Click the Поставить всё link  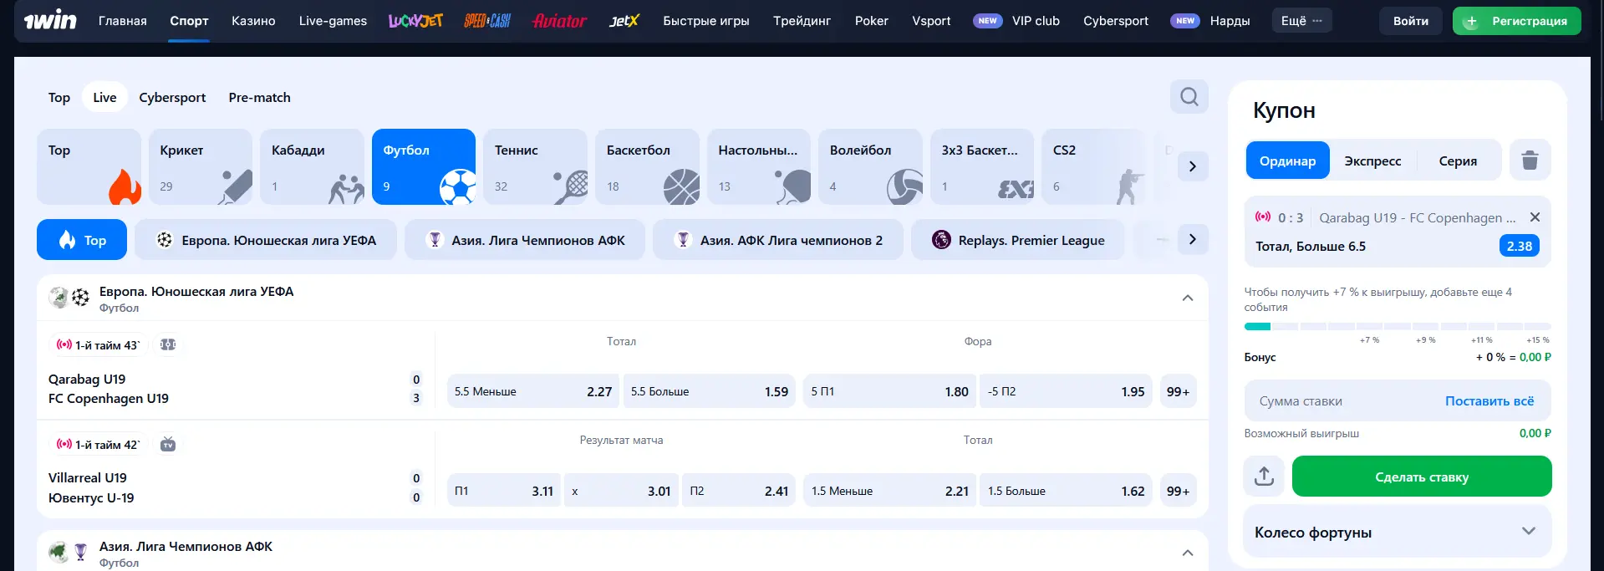1489,401
